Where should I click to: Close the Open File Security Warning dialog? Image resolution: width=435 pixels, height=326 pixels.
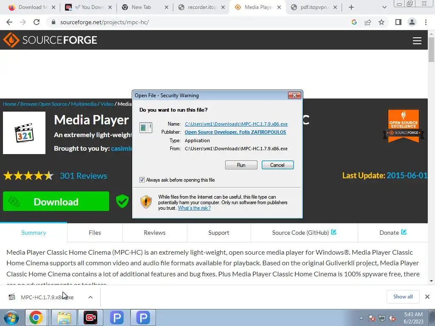pyautogui.click(x=294, y=96)
